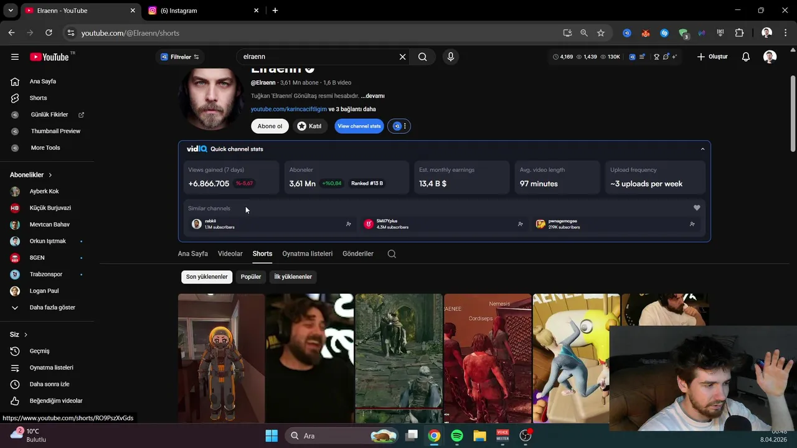The image size is (797, 448).
Task: Bookmark this page with the star
Action: (601, 33)
